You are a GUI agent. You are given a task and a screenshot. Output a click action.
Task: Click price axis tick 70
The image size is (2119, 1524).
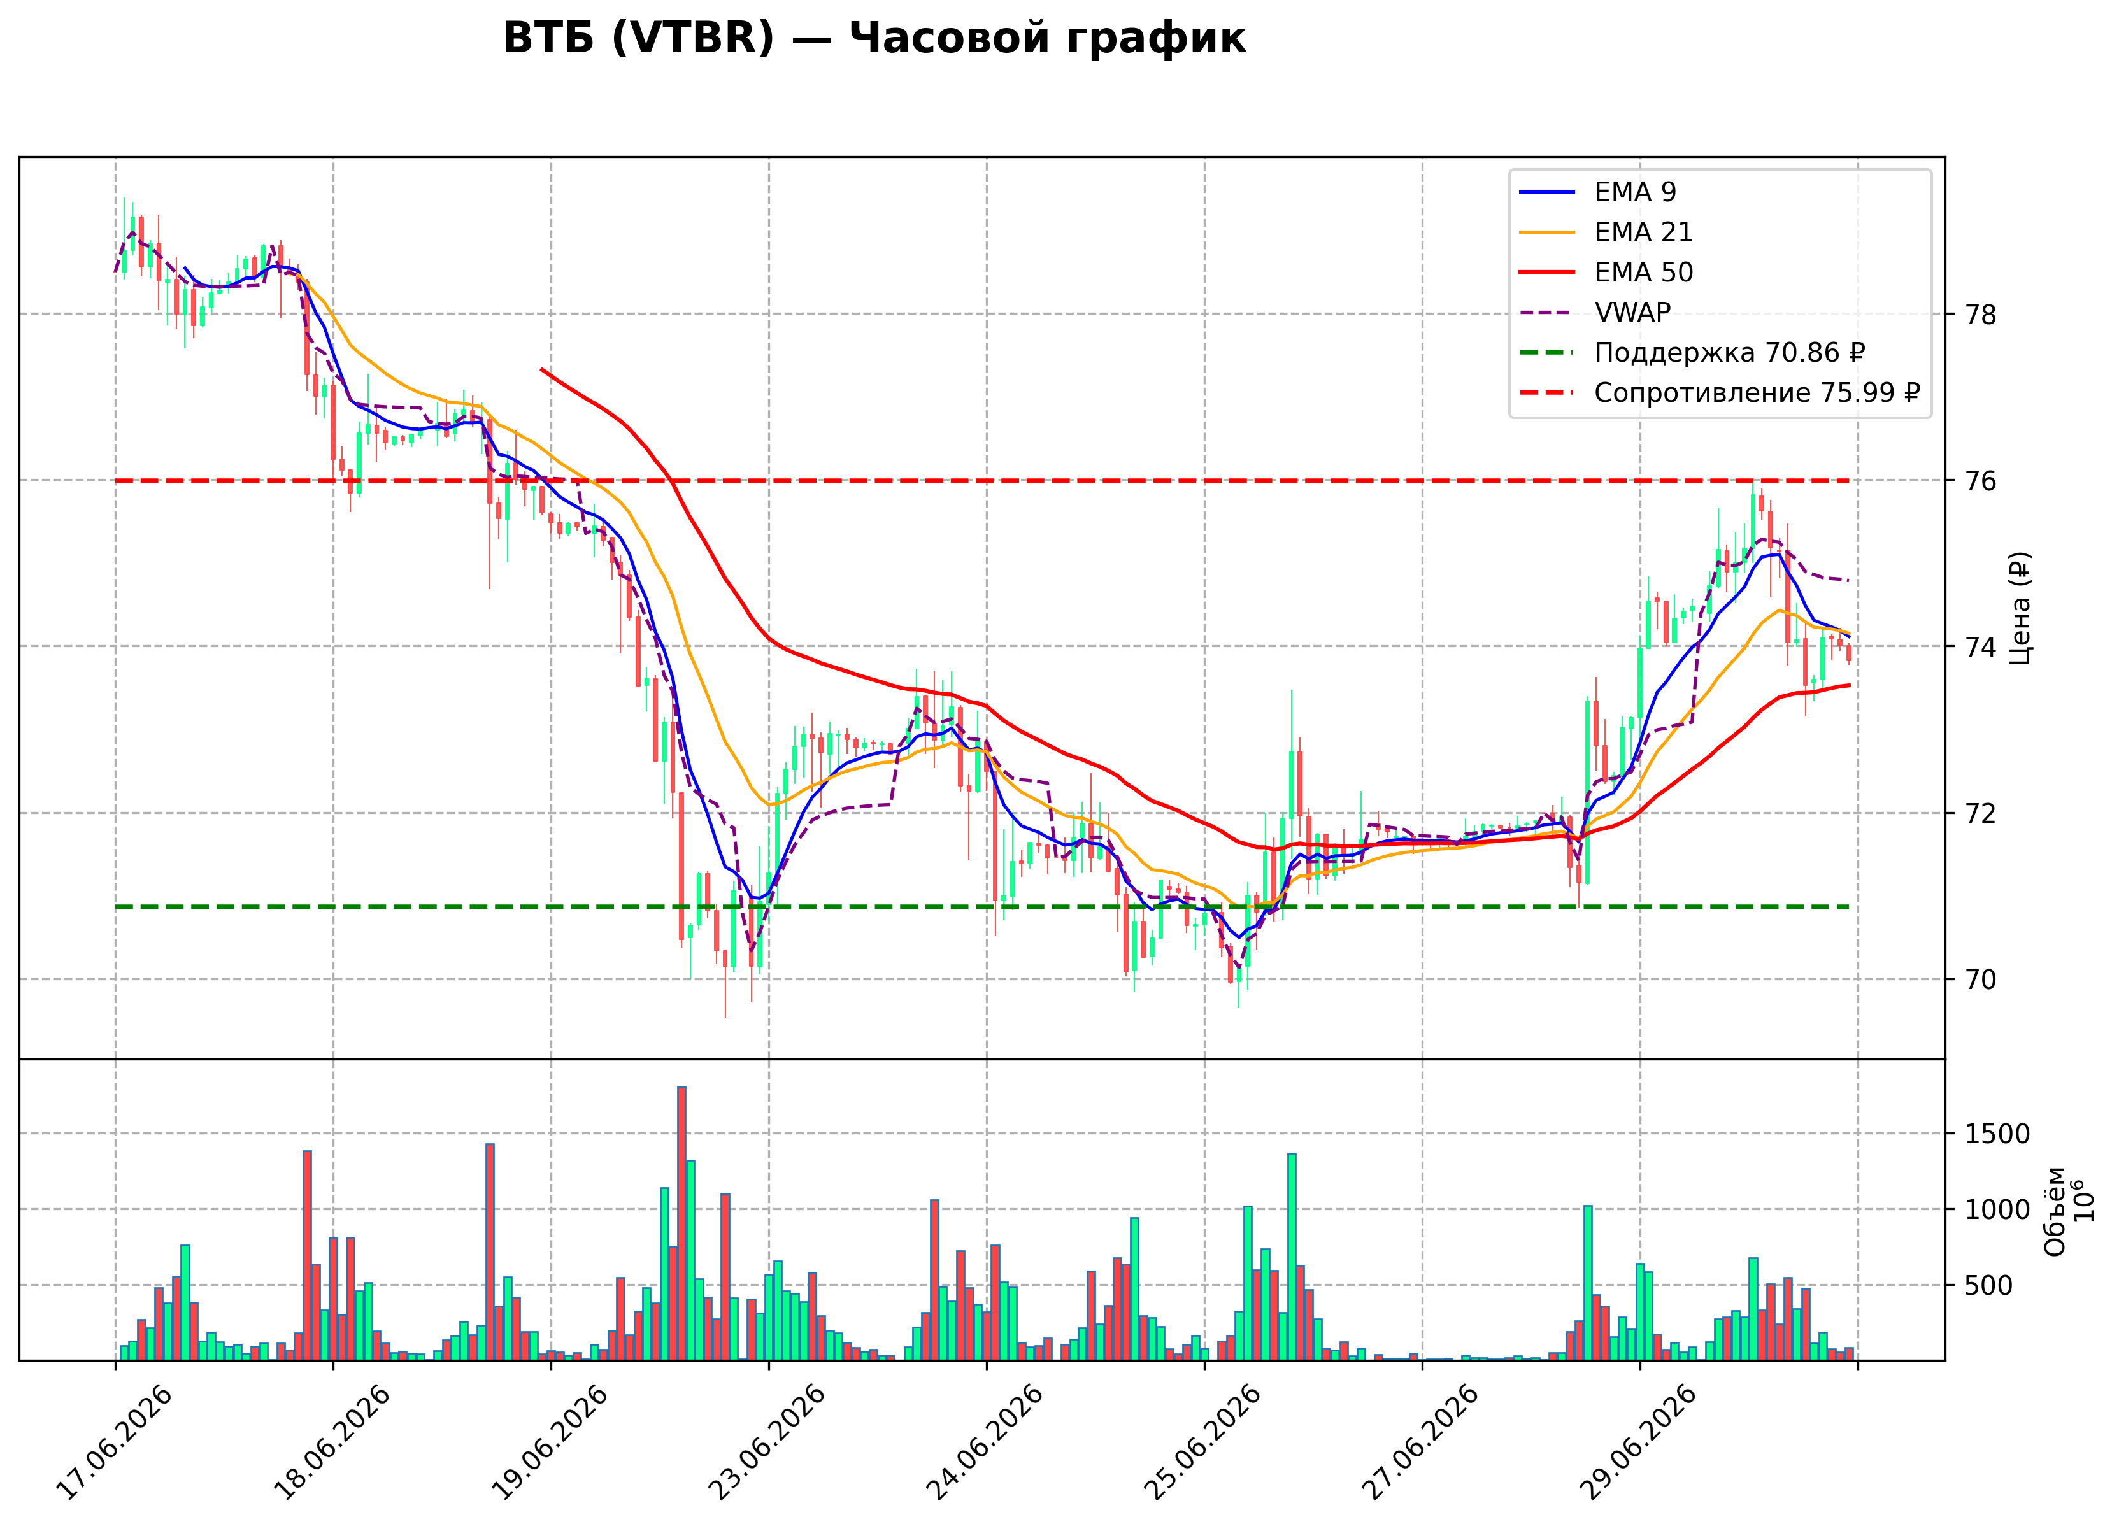[x=1981, y=980]
